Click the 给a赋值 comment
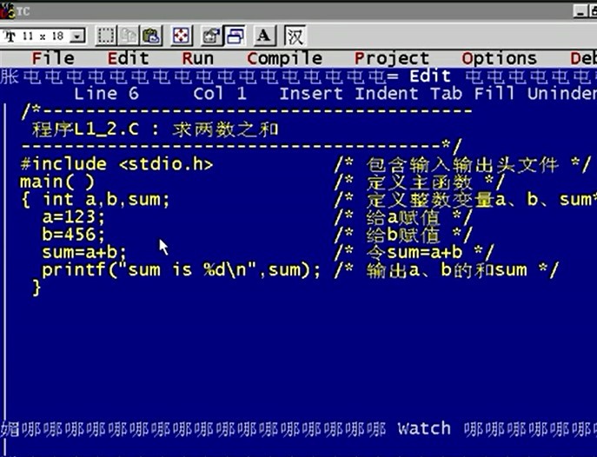This screenshot has width=597, height=457. [403, 217]
